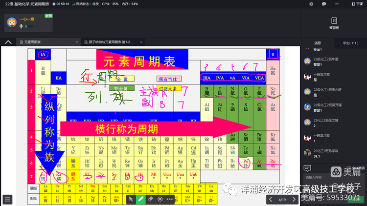
Task: Click the laser pointer circle tool
Action: (160, 199)
